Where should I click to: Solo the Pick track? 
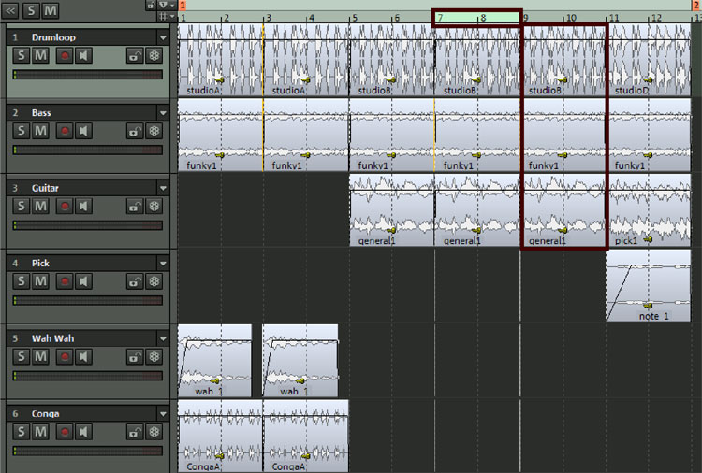pyautogui.click(x=21, y=281)
